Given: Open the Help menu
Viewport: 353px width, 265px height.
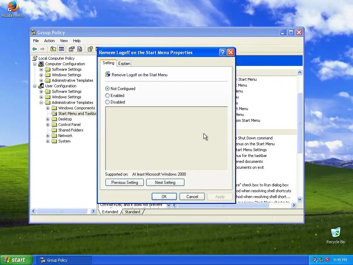Looking at the screenshot, I should pos(77,41).
